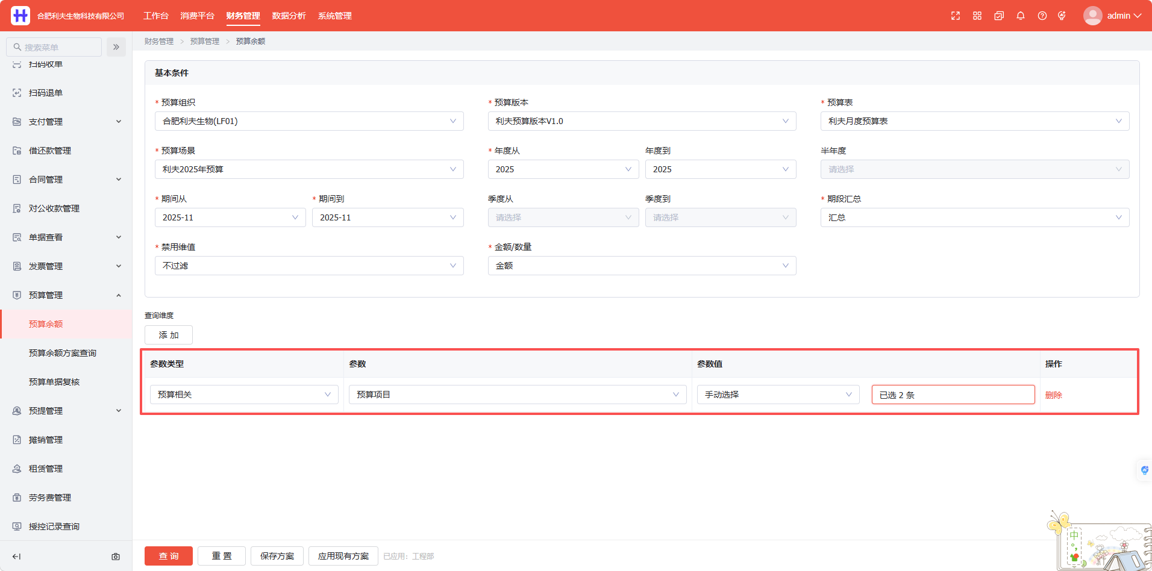The image size is (1152, 571).
Task: Click the company logo icon
Action: pos(20,16)
